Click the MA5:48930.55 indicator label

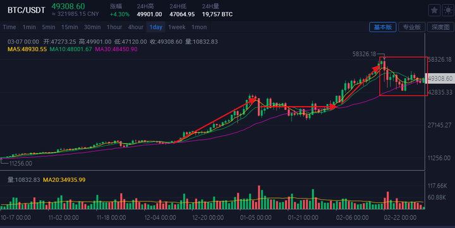(27, 49)
